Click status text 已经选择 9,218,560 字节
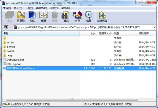 point(31,104)
